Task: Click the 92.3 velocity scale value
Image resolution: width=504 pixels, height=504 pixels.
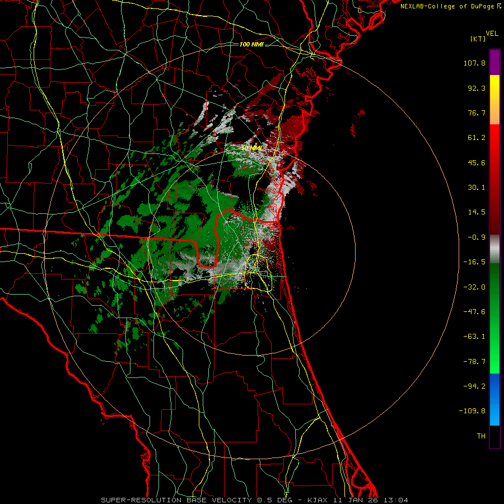Action: pos(477,88)
